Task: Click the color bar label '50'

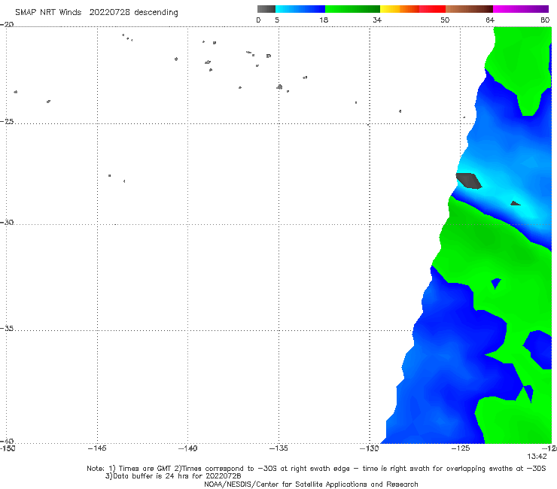Action: pyautogui.click(x=445, y=20)
